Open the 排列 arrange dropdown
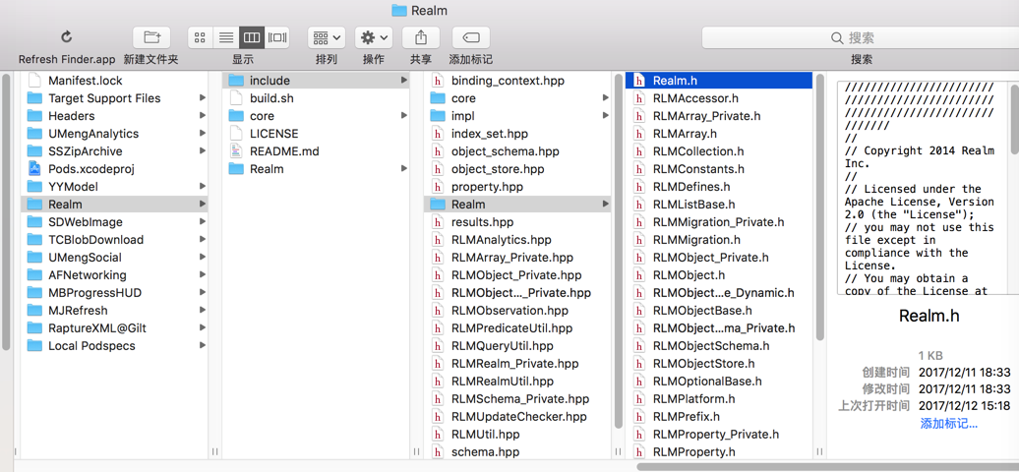The width and height of the screenshot is (1019, 472). coord(327,37)
